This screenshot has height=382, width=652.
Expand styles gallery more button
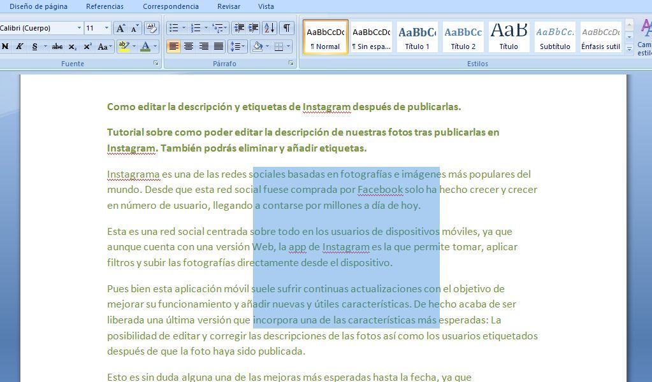(630, 49)
